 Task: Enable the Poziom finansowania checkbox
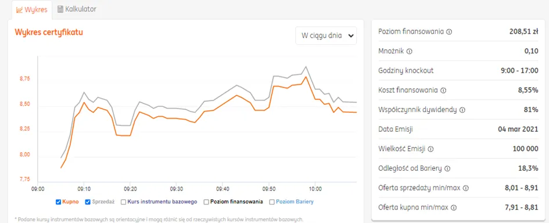(207, 202)
